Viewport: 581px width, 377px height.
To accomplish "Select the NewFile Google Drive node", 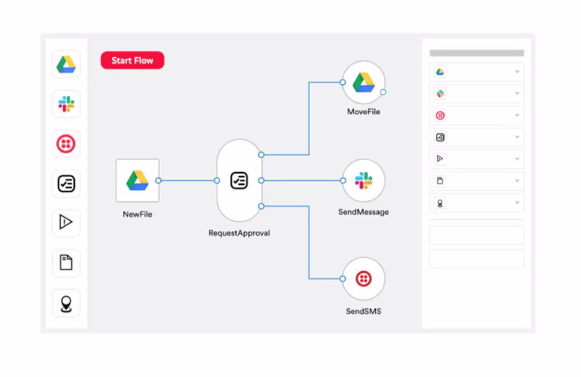I will tap(138, 180).
